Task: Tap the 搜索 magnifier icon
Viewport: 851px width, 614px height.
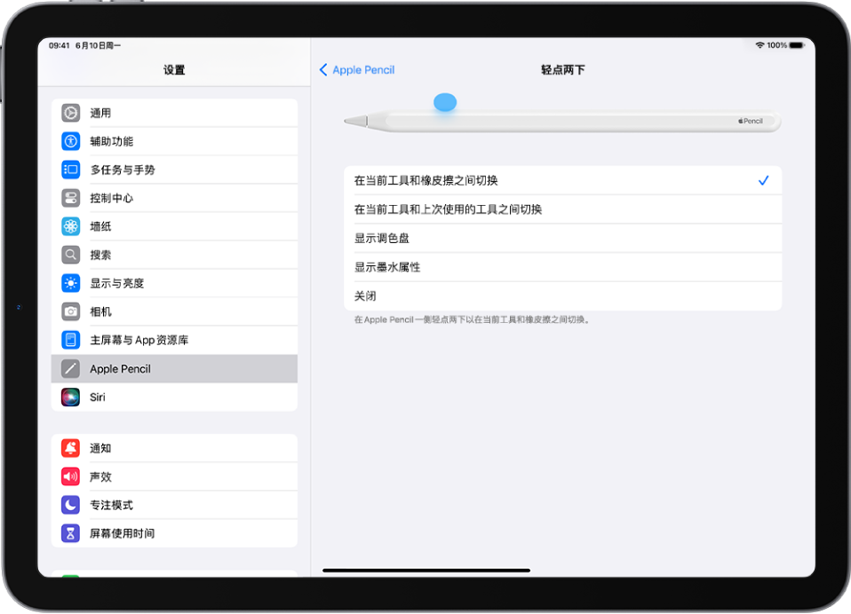Action: click(70, 255)
